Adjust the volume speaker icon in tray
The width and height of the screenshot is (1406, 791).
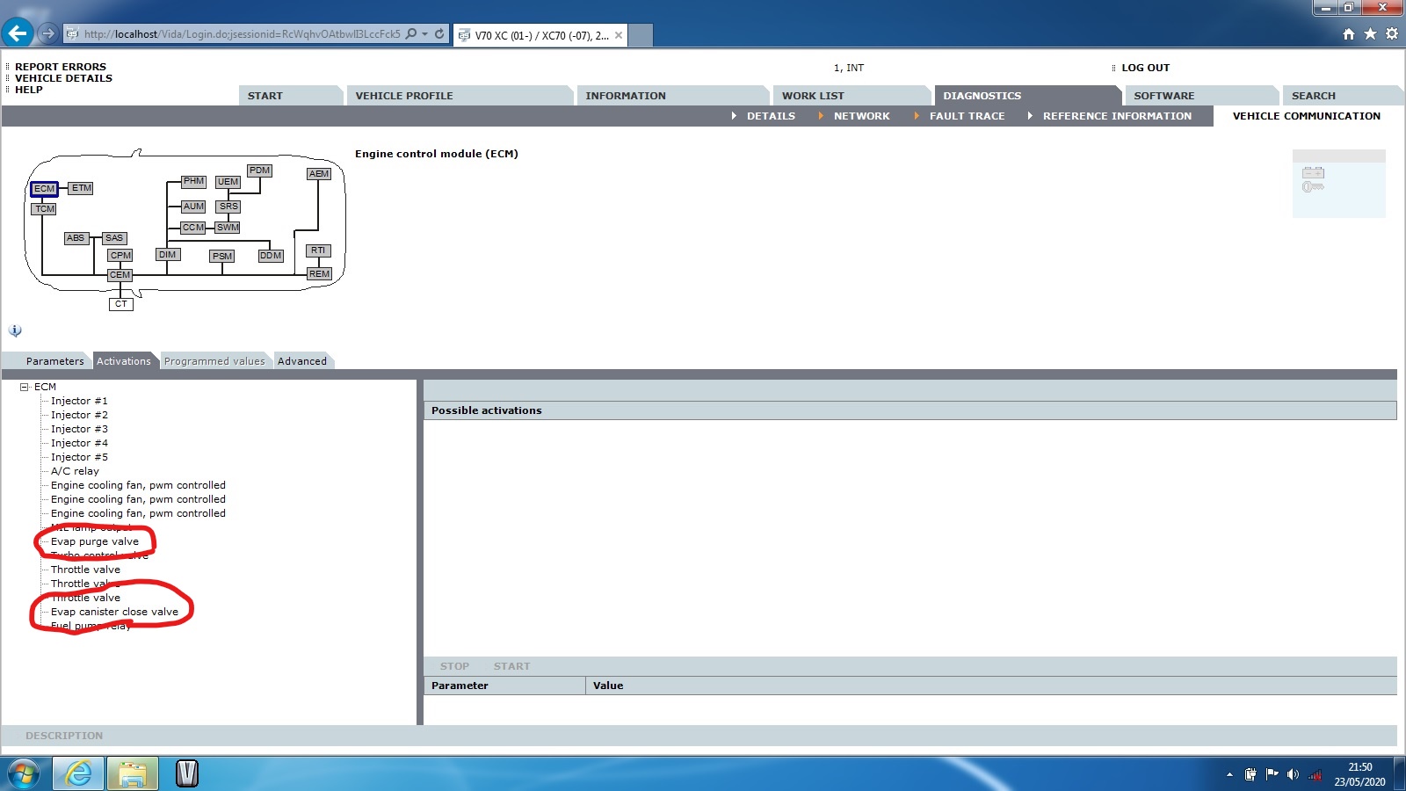(x=1292, y=774)
